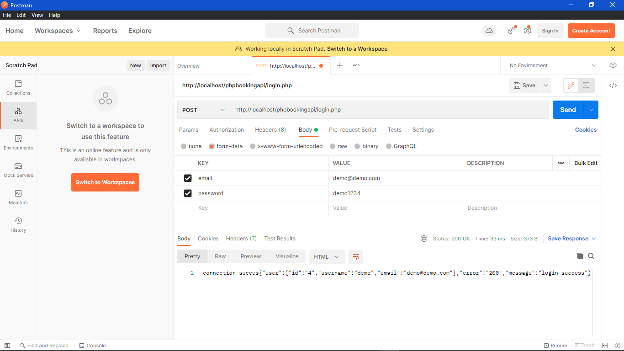Open the Monitors sidebar panel
624x351 pixels.
click(x=18, y=197)
